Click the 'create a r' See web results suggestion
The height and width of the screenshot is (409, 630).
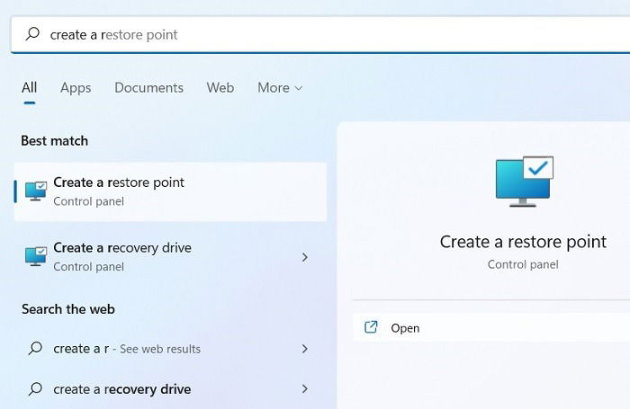click(170, 349)
